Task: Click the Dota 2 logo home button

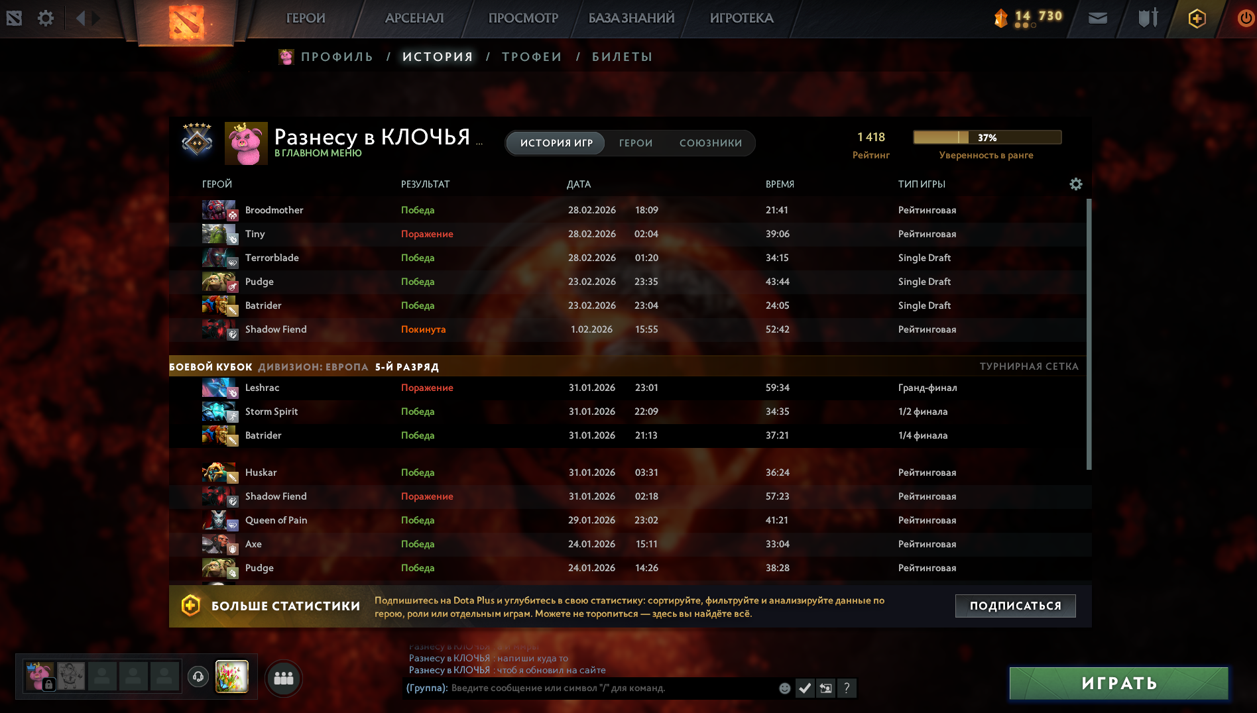Action: point(186,23)
